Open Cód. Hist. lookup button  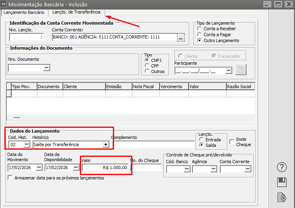click(27, 144)
